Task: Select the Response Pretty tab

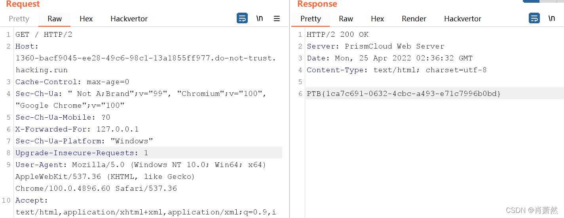Action: tap(311, 19)
